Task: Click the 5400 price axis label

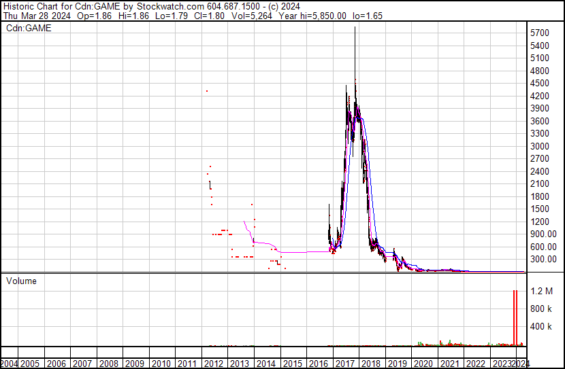Action: point(540,46)
